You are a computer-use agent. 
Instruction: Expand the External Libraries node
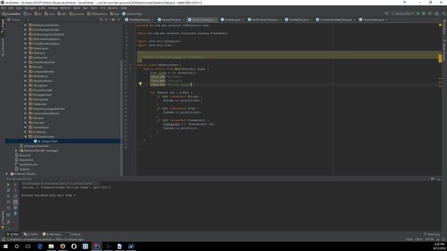click(x=7, y=174)
